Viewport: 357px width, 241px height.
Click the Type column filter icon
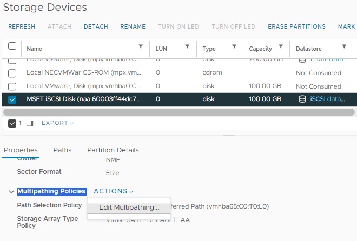(x=234, y=47)
